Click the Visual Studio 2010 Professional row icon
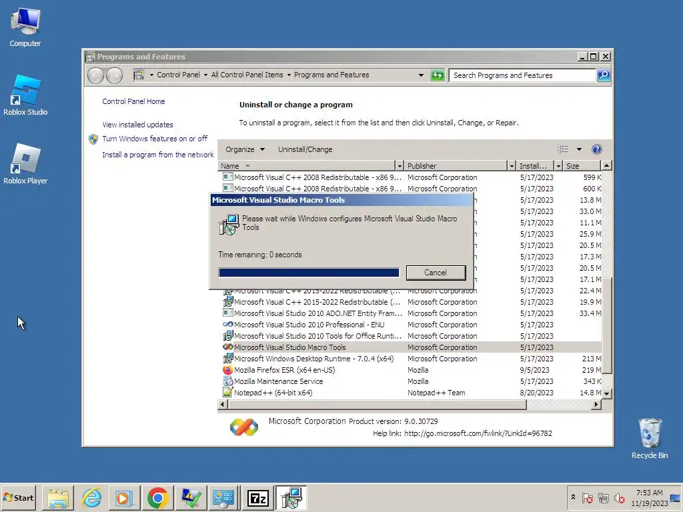683x512 pixels. [x=227, y=325]
